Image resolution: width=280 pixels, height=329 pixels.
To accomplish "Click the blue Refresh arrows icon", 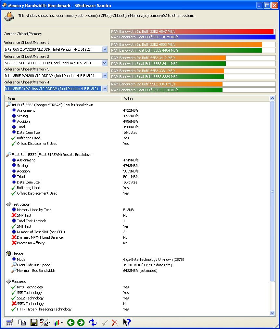I will [x=93, y=323].
